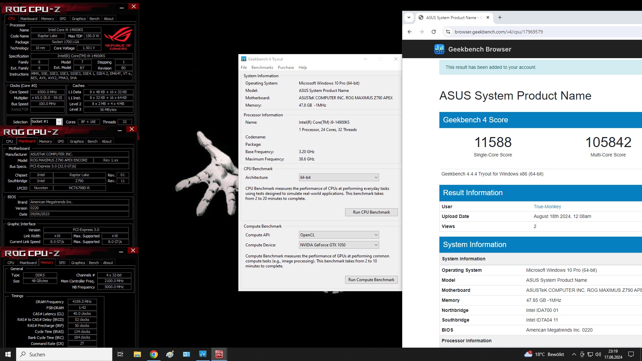The height and width of the screenshot is (361, 642).
Task: Go back in the Chrome browser
Action: [x=410, y=32]
